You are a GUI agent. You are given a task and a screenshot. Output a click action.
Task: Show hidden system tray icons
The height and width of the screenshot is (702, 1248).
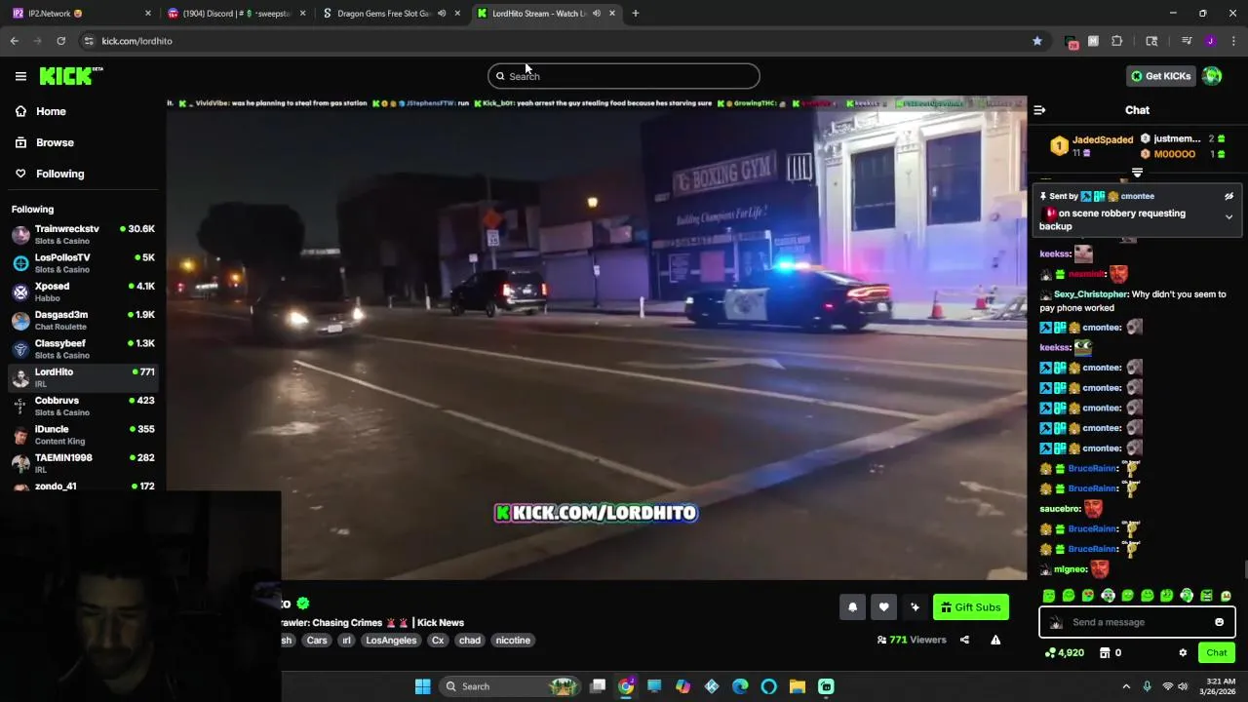coord(1126,686)
